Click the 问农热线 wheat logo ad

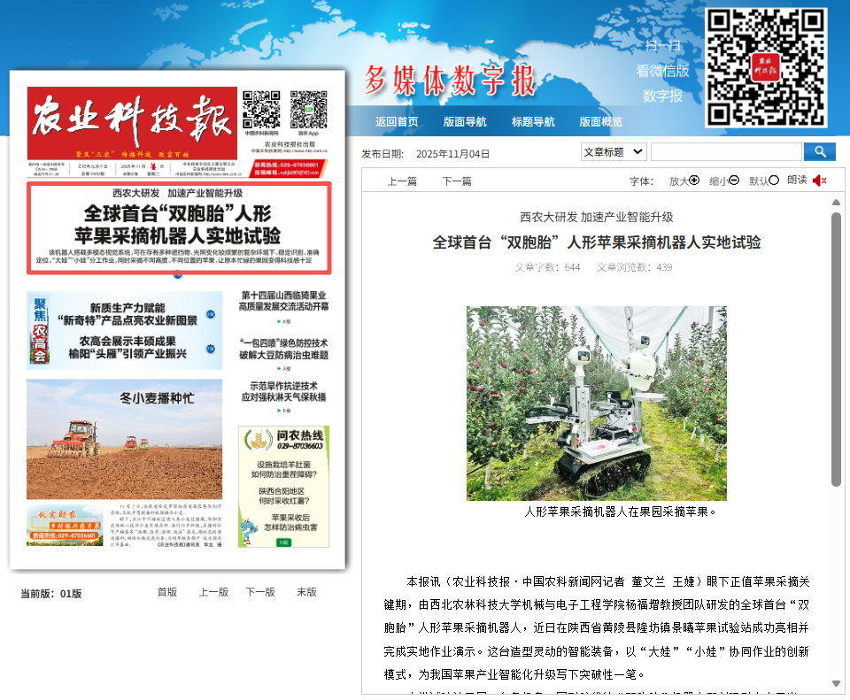click(283, 438)
